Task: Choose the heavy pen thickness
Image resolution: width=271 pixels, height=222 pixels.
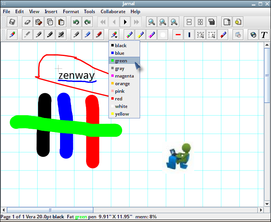Action: [x=50, y=35]
